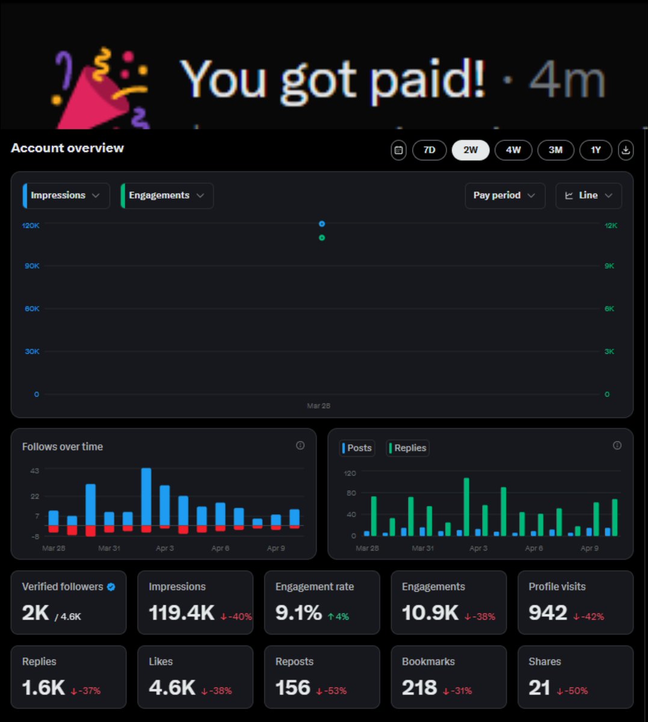
Task: Open the Replies 1.6K card
Action: point(69,677)
